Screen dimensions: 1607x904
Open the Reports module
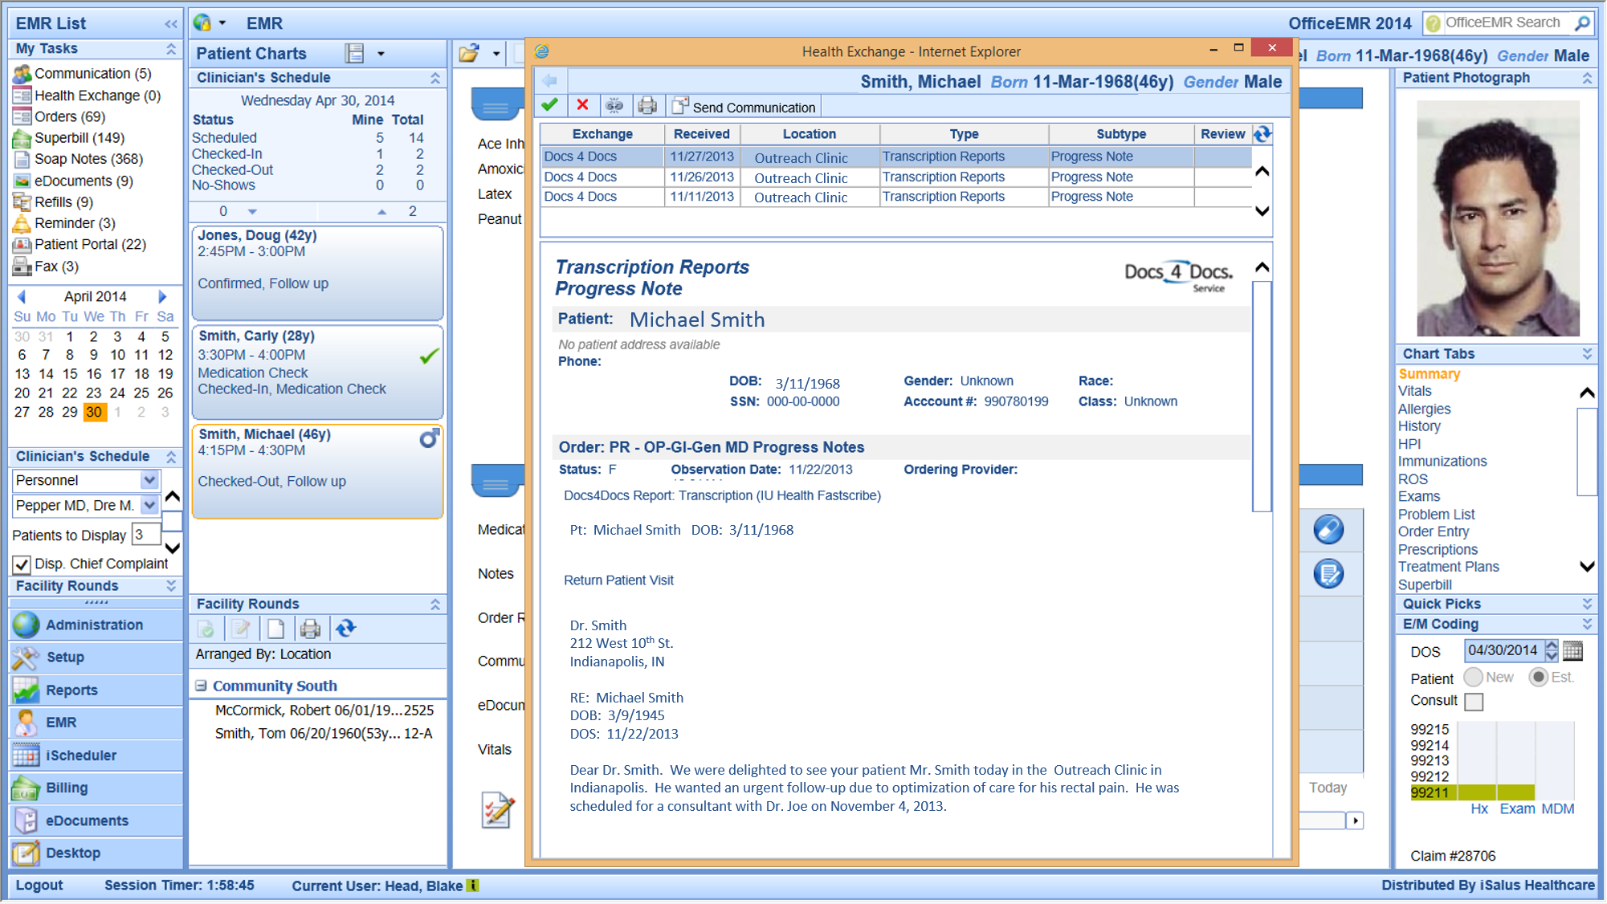[x=96, y=690]
